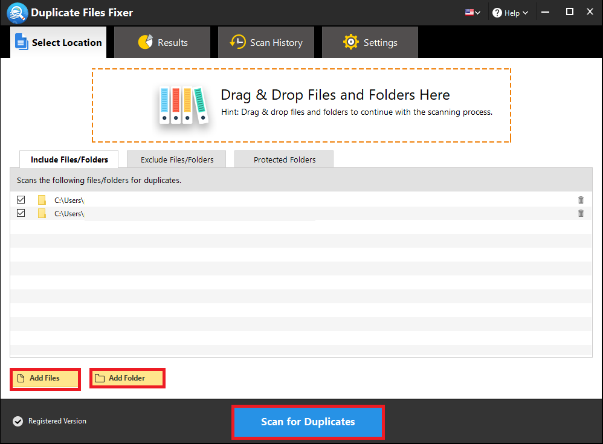
Task: Switch to Exclude Files/Folders tab
Action: [x=176, y=159]
